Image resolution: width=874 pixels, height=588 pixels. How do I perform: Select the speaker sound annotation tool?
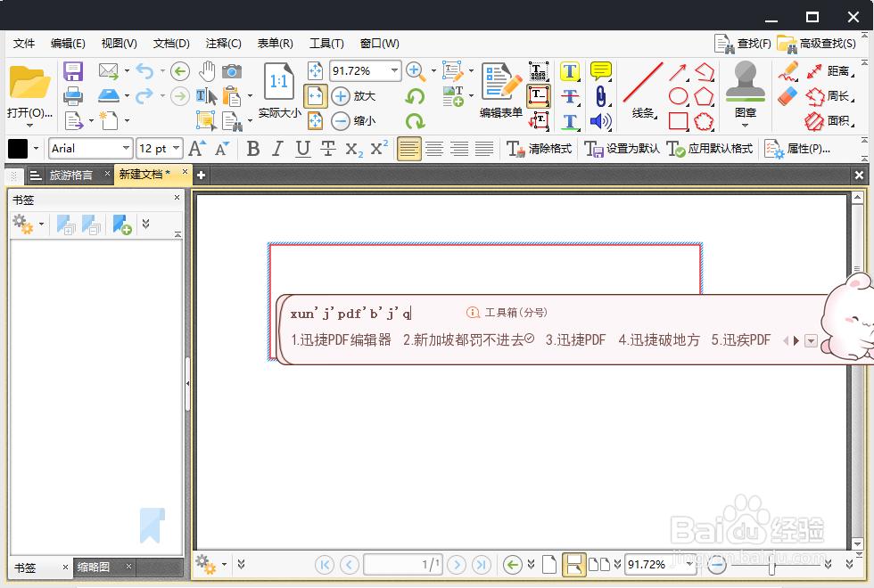(600, 121)
